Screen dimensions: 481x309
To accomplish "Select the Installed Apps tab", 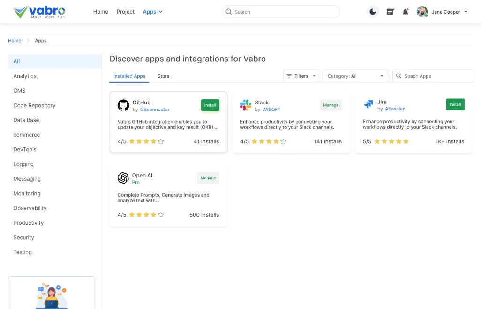I will [x=129, y=76].
